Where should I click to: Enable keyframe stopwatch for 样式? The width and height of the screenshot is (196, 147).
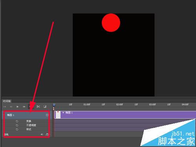tap(17, 129)
